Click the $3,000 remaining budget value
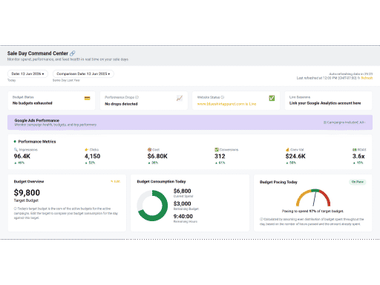 click(x=183, y=203)
